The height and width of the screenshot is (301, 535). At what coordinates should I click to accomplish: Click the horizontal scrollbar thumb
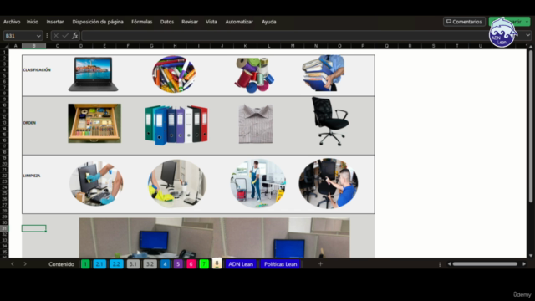[485, 264]
